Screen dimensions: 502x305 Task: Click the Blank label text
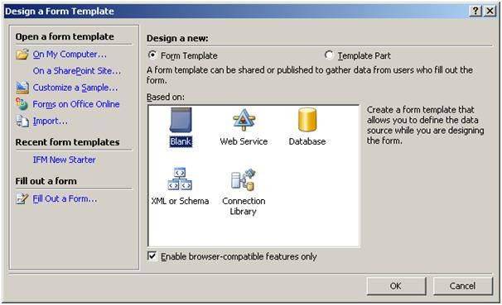pyautogui.click(x=181, y=141)
